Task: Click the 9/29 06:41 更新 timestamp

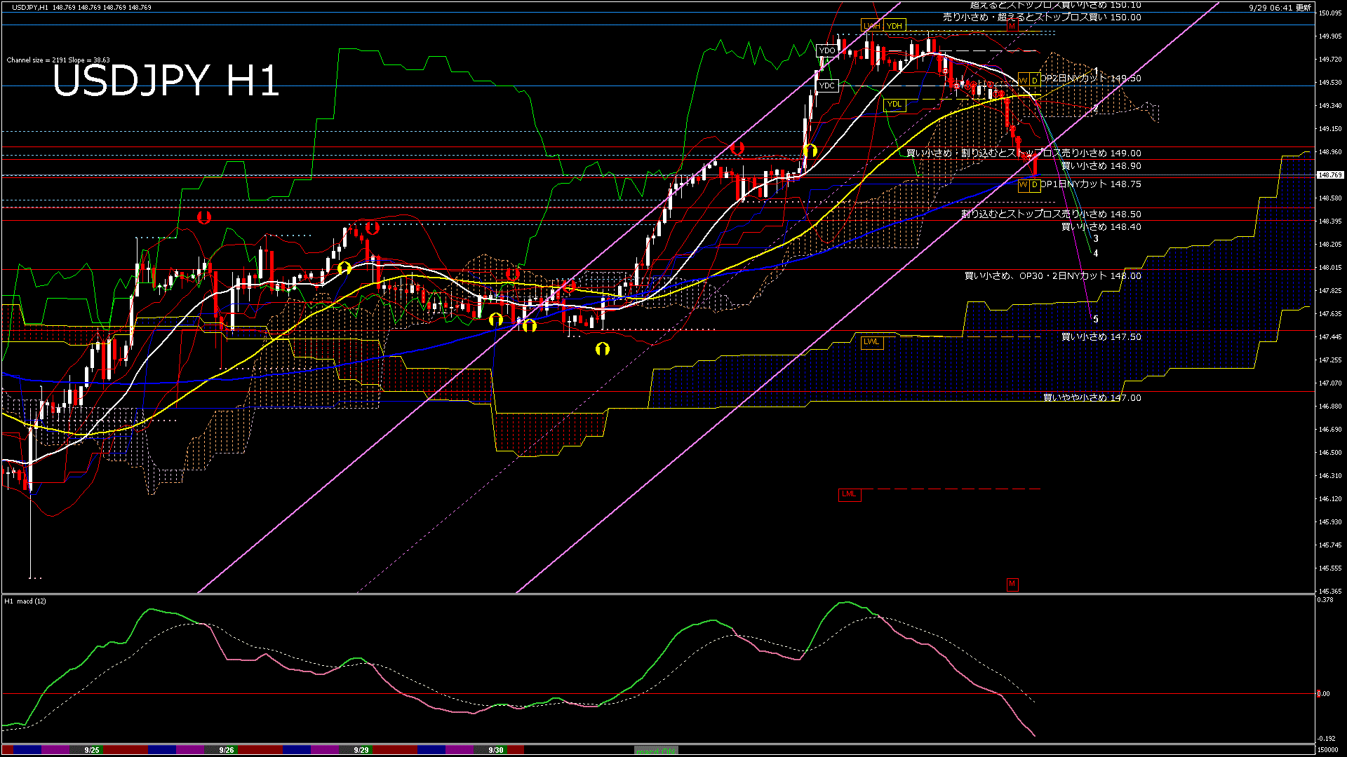Action: (1280, 8)
